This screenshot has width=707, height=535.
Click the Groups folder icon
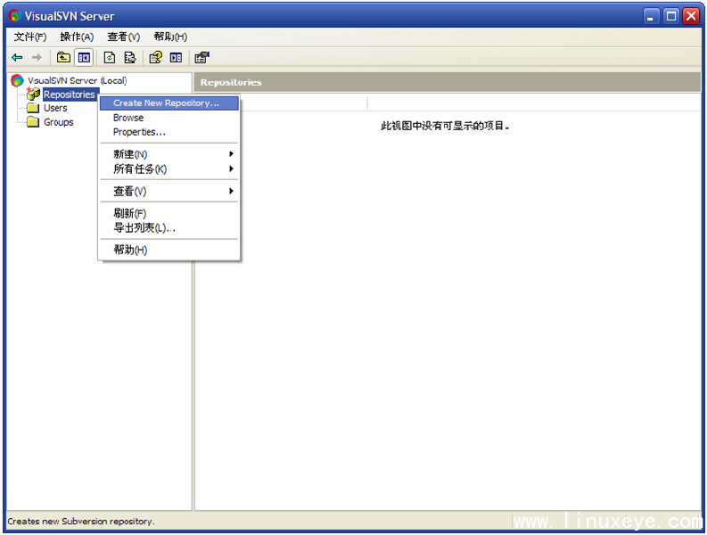[x=33, y=122]
